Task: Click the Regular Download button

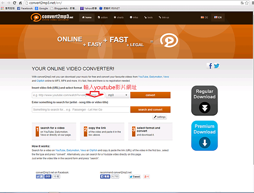Action: [204, 101]
